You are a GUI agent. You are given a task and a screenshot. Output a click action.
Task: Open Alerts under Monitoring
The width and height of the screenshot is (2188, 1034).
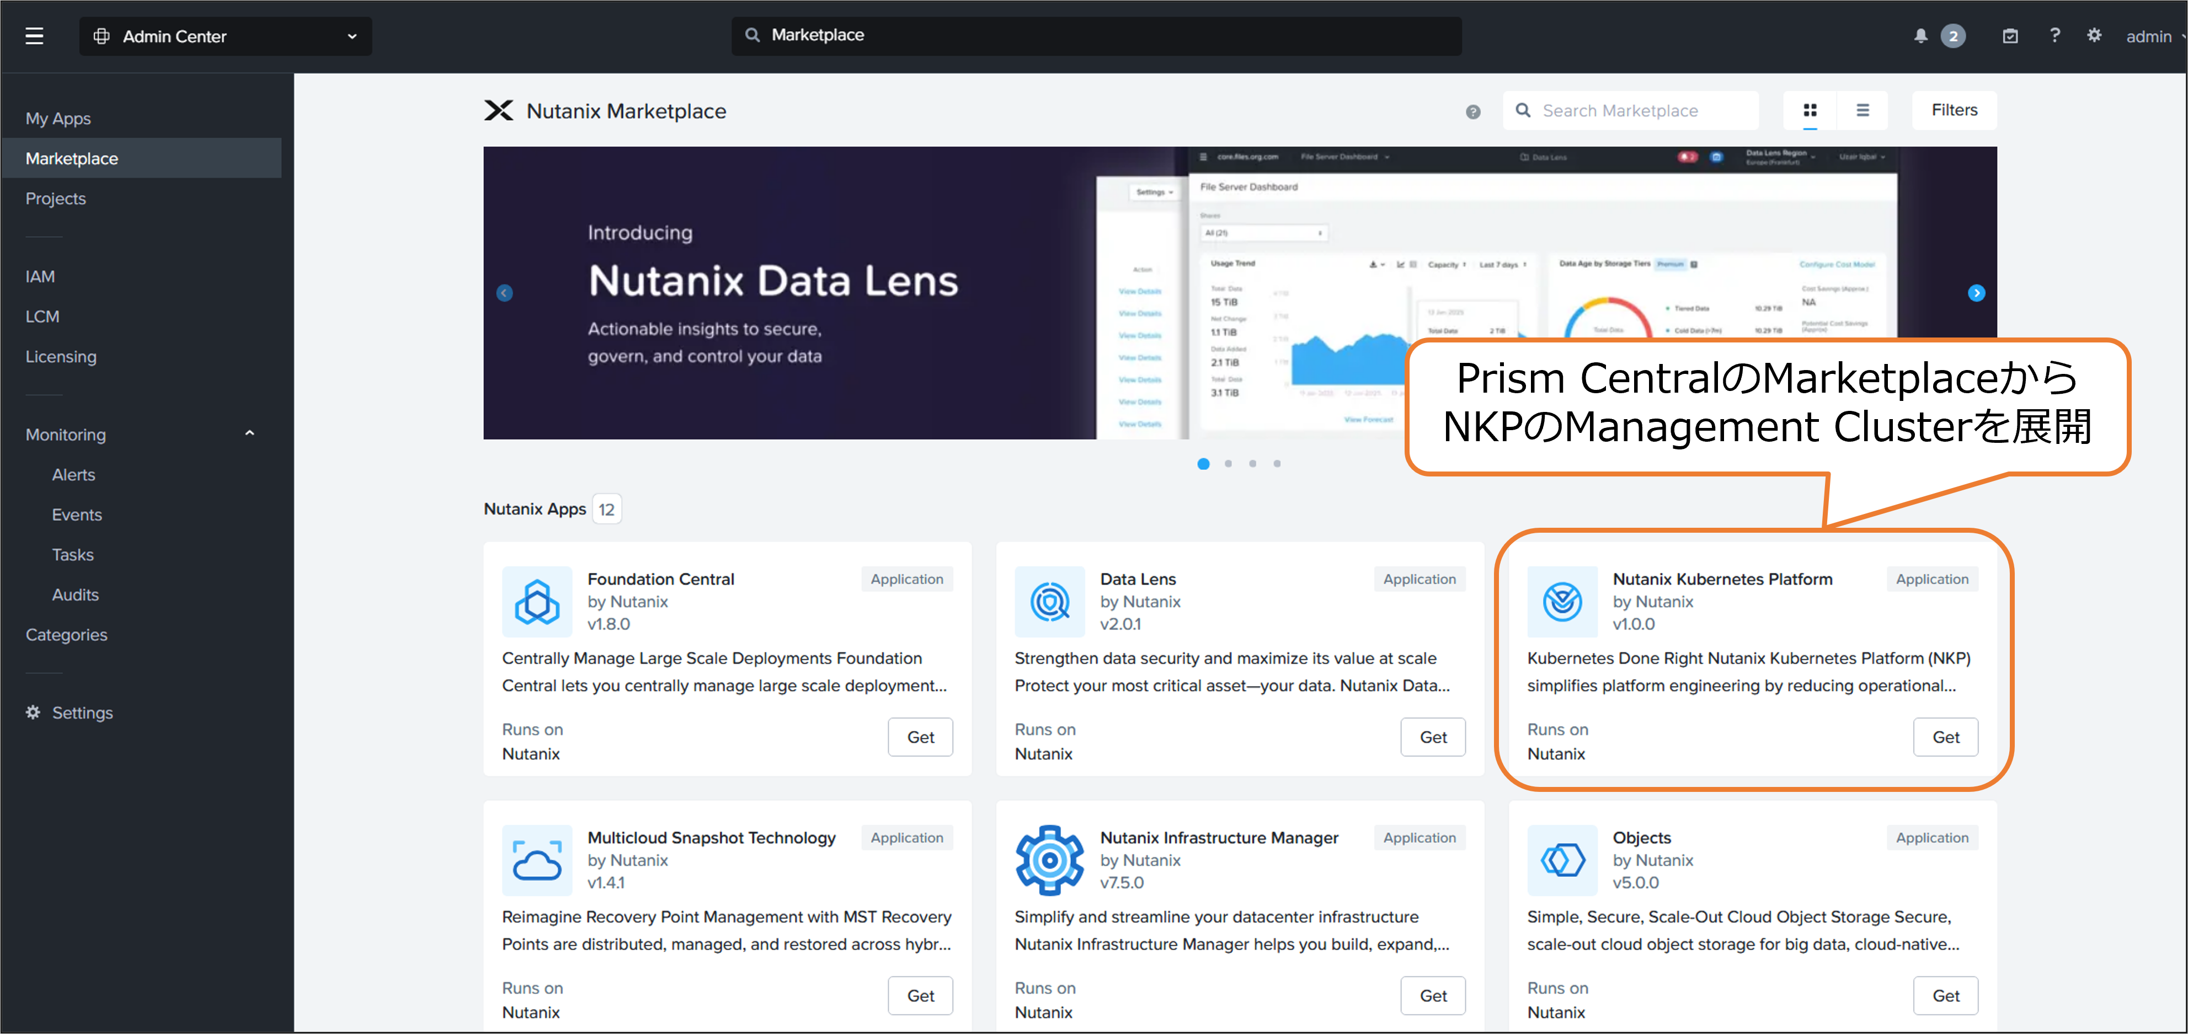coord(73,475)
